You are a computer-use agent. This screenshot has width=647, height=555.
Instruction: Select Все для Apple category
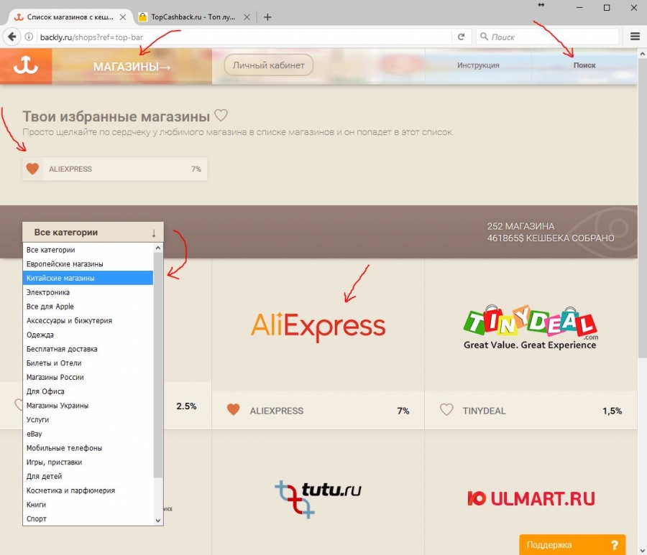(88, 306)
